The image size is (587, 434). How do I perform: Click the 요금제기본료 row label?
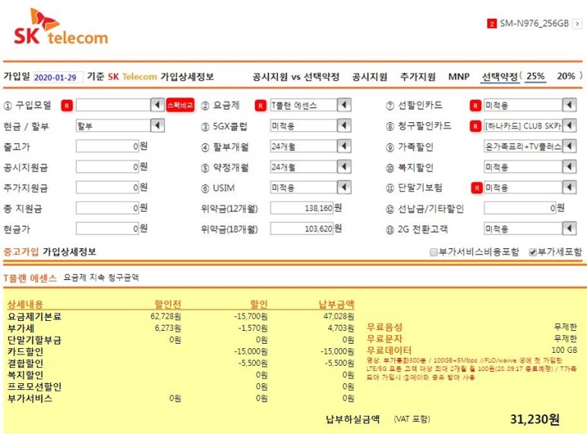(x=34, y=317)
